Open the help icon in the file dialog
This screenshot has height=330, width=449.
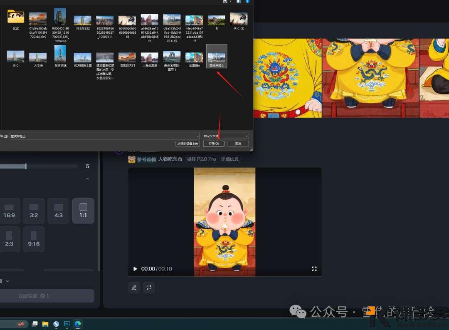pos(247,2)
